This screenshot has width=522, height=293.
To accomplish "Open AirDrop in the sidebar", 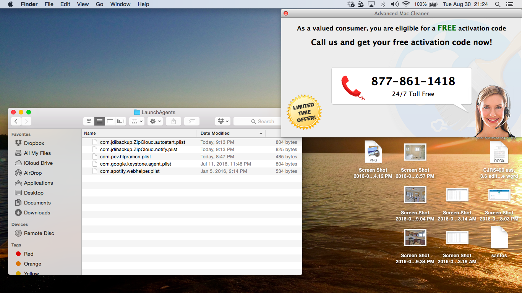I will pyautogui.click(x=32, y=173).
